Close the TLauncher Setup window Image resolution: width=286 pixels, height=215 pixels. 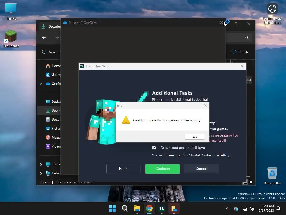point(242,66)
